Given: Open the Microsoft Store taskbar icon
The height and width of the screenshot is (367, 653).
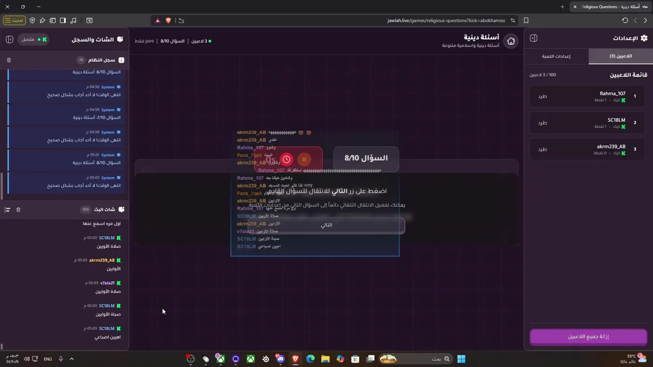Looking at the screenshot, I should click(356, 359).
